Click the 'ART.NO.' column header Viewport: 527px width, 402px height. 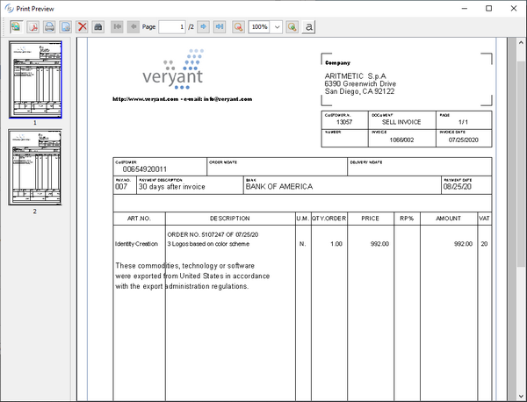[139, 219]
